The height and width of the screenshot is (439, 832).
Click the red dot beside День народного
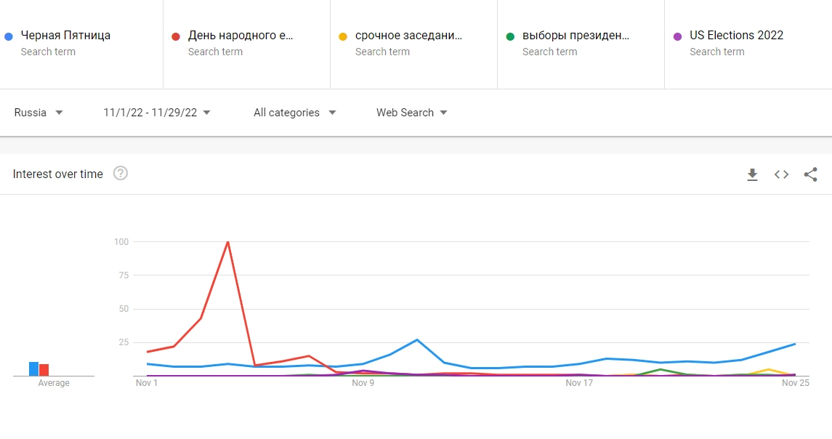point(176,36)
